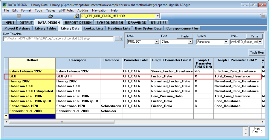The image size is (269, 140).
Task: Click the Print icon in the toolbar
Action: [x=51, y=16]
